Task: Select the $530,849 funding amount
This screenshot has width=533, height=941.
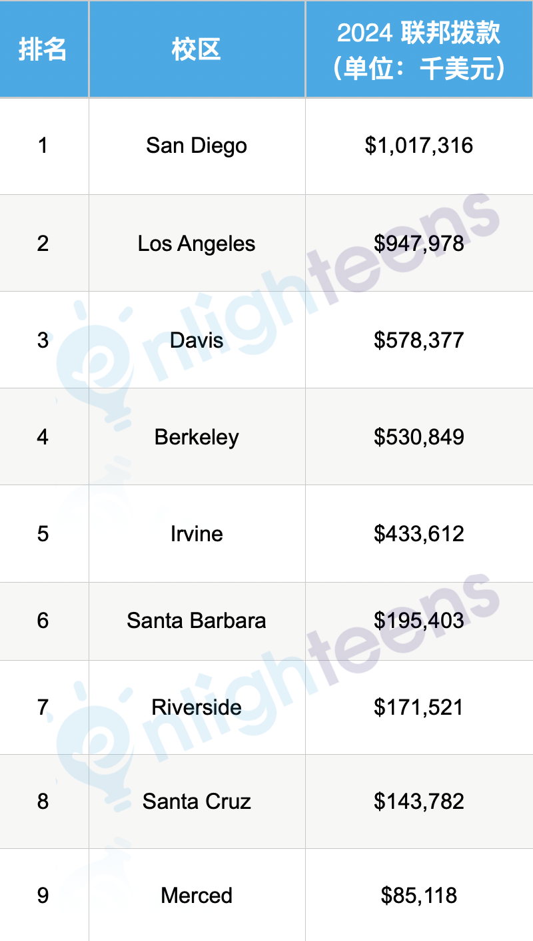Action: 419,436
